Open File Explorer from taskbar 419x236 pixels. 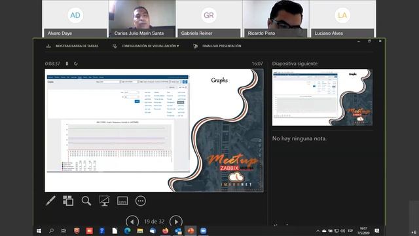[x=140, y=231]
